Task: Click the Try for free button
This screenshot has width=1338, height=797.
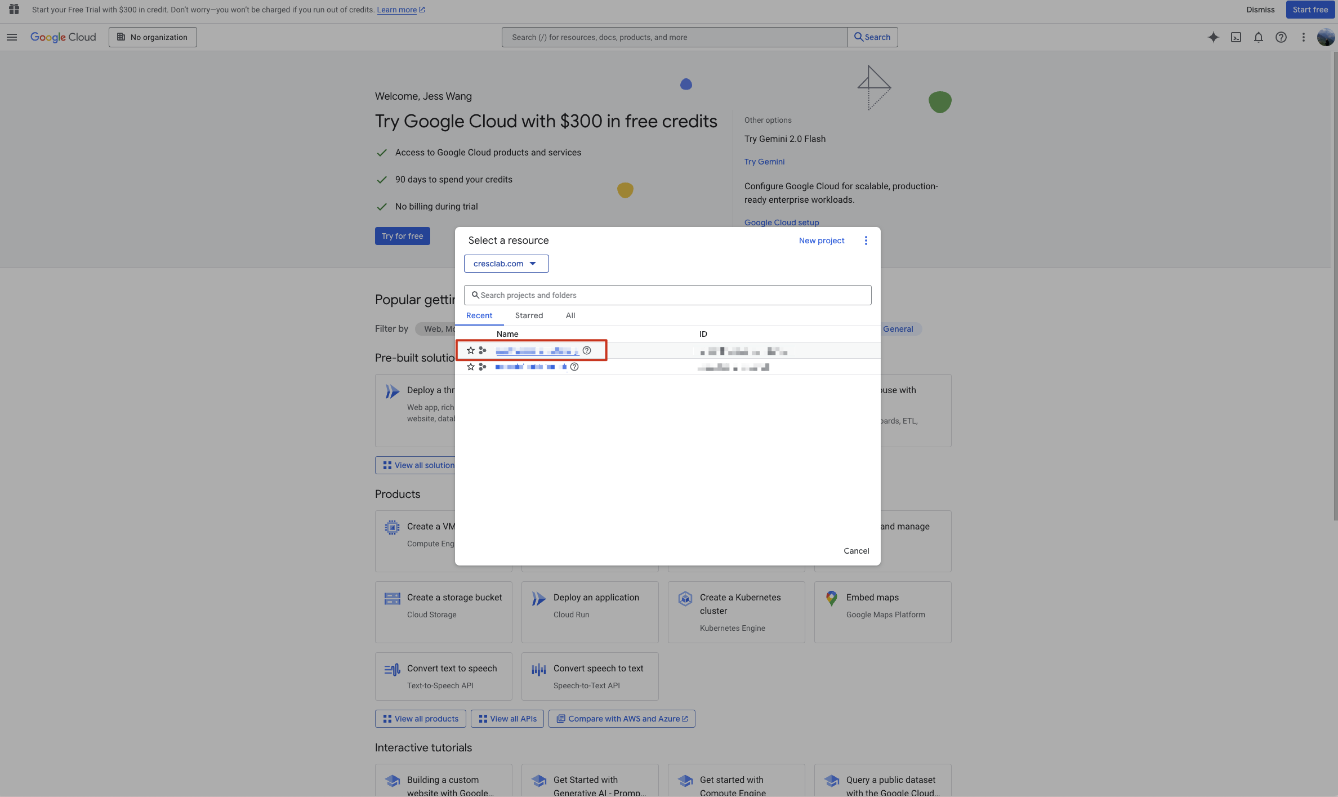Action: pyautogui.click(x=402, y=236)
